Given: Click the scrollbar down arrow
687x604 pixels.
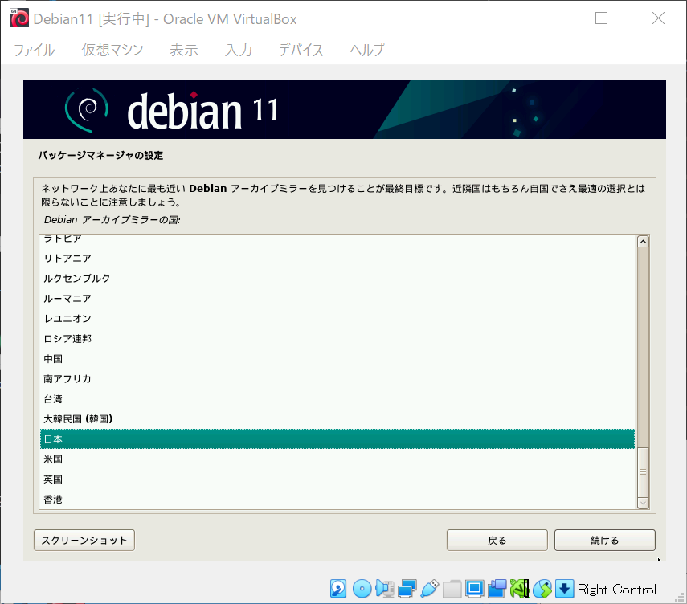Looking at the screenshot, I should [x=643, y=503].
